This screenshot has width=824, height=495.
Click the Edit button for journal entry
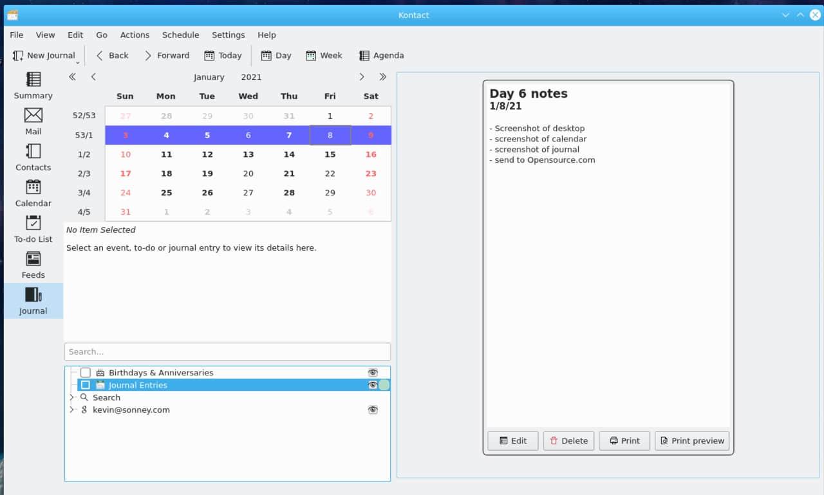[512, 441]
